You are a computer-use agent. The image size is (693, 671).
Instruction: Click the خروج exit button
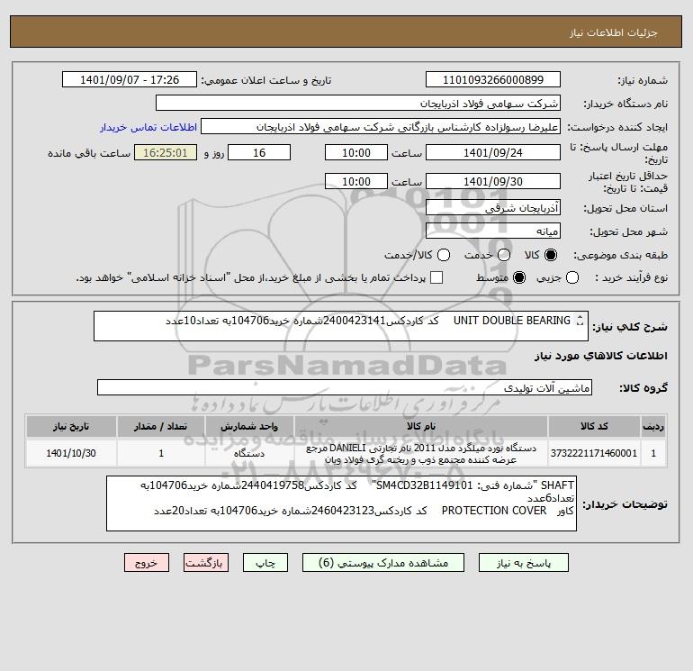click(147, 563)
